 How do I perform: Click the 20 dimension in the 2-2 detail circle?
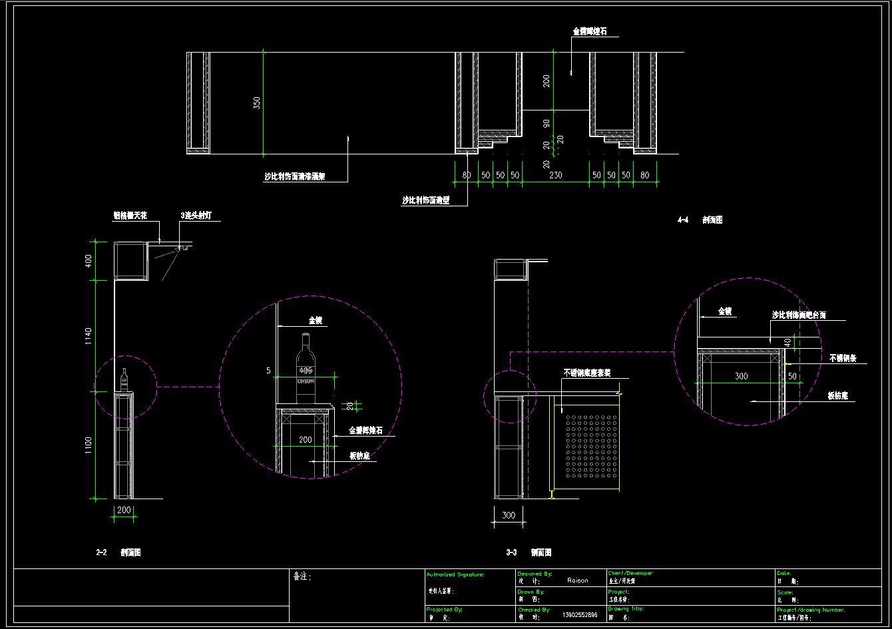(x=351, y=405)
